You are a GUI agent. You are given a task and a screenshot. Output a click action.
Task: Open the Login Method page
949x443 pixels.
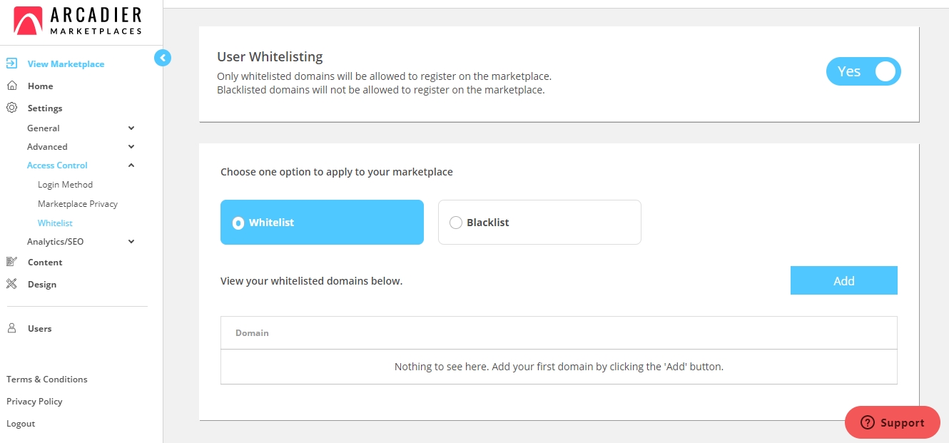tap(65, 185)
